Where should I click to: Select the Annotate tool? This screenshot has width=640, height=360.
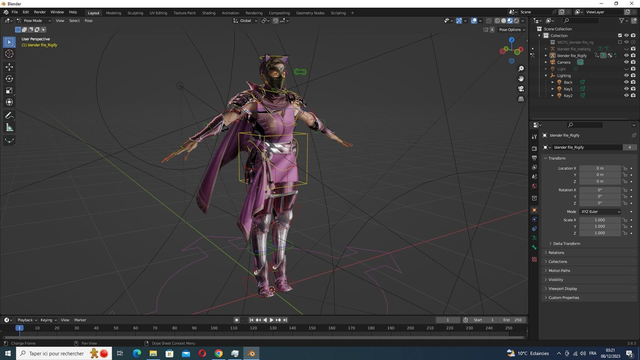pyautogui.click(x=9, y=116)
